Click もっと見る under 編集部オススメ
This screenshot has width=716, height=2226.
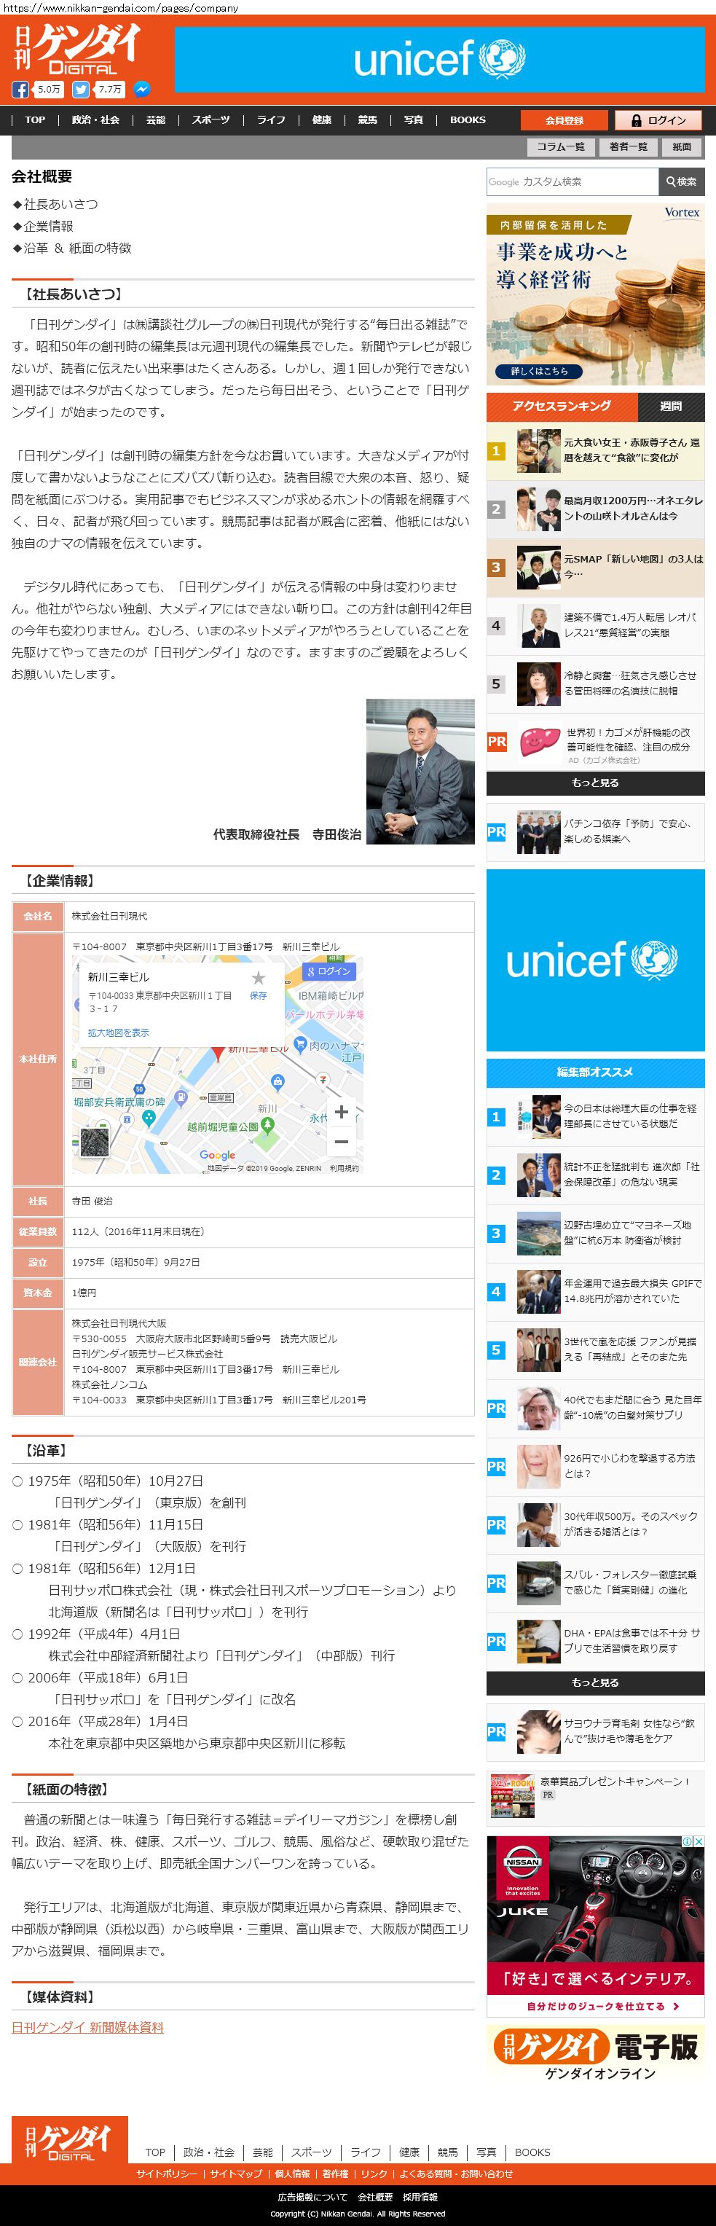click(595, 1682)
